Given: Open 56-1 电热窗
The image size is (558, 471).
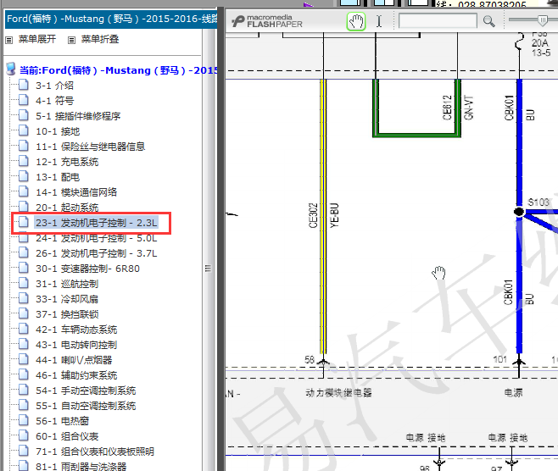Looking at the screenshot, I should pos(62,421).
